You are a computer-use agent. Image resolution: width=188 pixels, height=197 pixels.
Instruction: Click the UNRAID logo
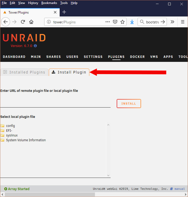point(24,38)
